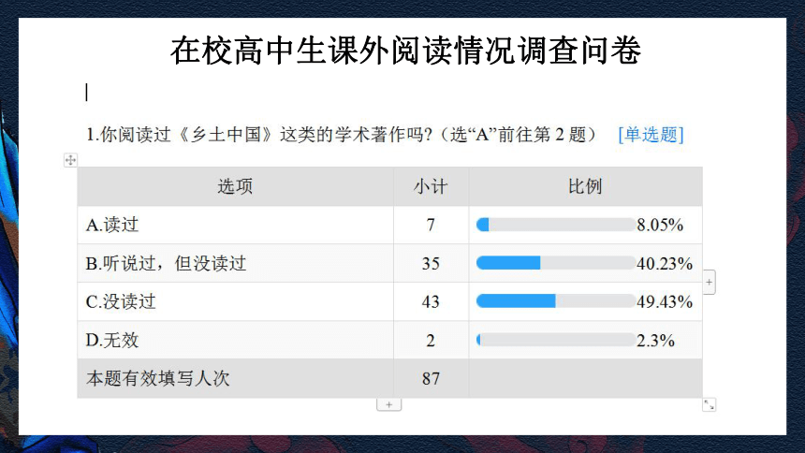
Task: Click the table resize corner handle
Action: pos(709,404)
